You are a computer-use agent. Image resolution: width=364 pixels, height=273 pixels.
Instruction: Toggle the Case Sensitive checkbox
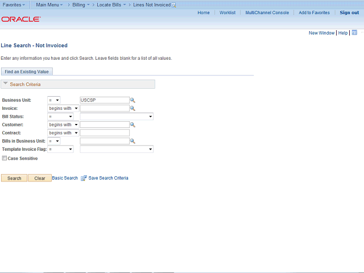[x=5, y=158]
